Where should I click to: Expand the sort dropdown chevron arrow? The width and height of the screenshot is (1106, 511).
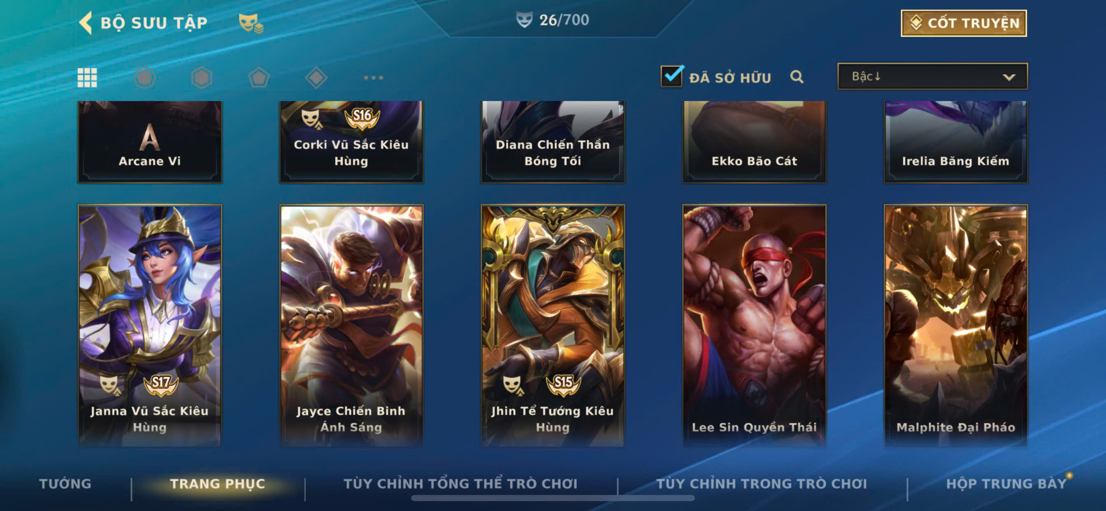(1009, 77)
